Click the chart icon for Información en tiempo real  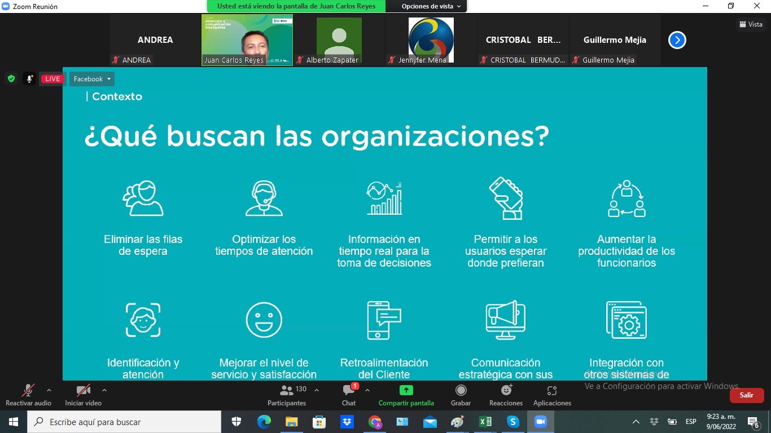tap(384, 198)
